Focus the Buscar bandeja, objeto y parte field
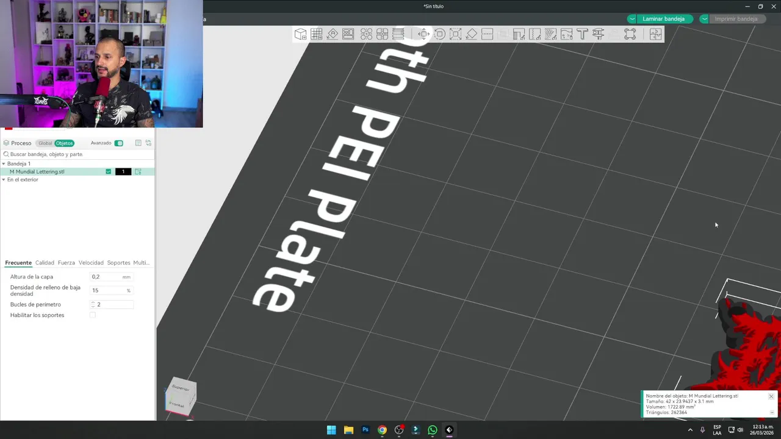The height and width of the screenshot is (439, 781). (x=77, y=154)
